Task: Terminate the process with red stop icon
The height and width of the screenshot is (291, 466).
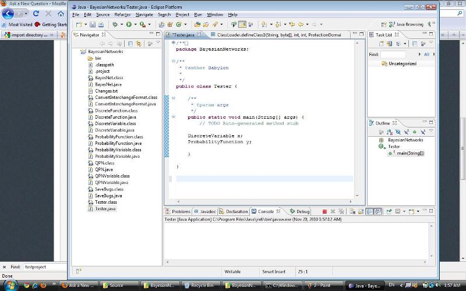Action: (x=324, y=211)
